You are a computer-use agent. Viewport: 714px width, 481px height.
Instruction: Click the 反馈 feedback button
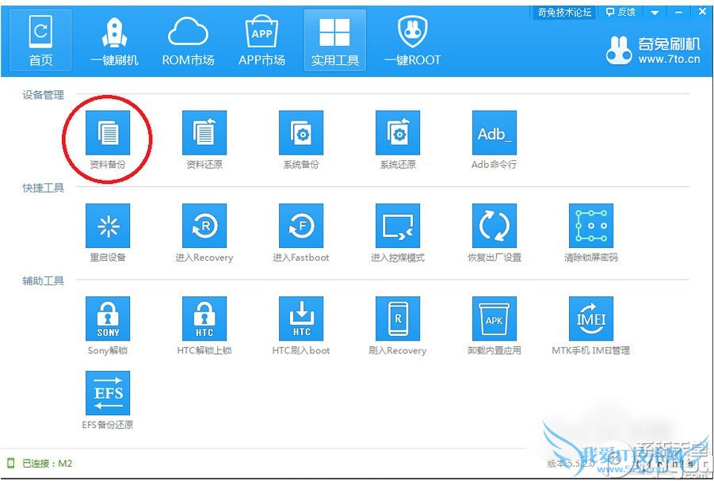click(x=620, y=13)
